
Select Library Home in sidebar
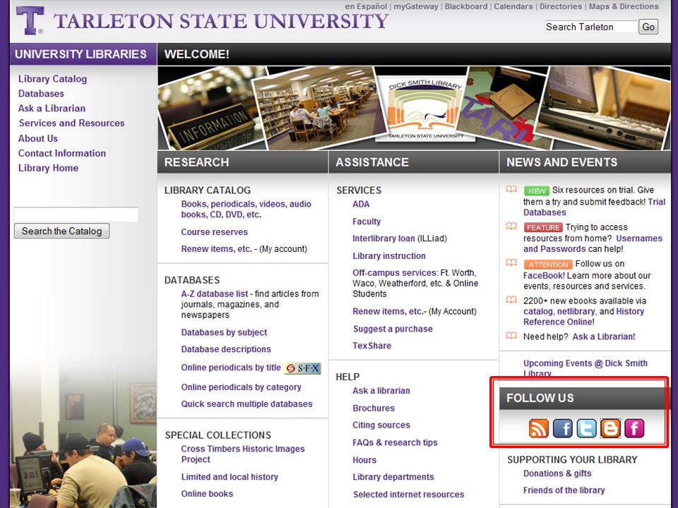(x=48, y=168)
